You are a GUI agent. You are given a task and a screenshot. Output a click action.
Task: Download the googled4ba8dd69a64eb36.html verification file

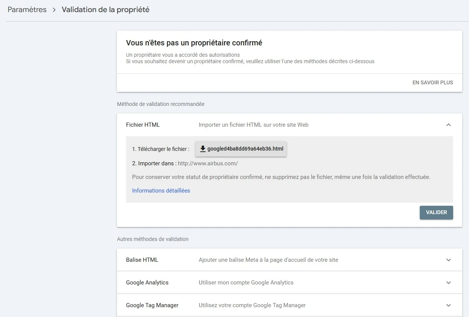[241, 149]
